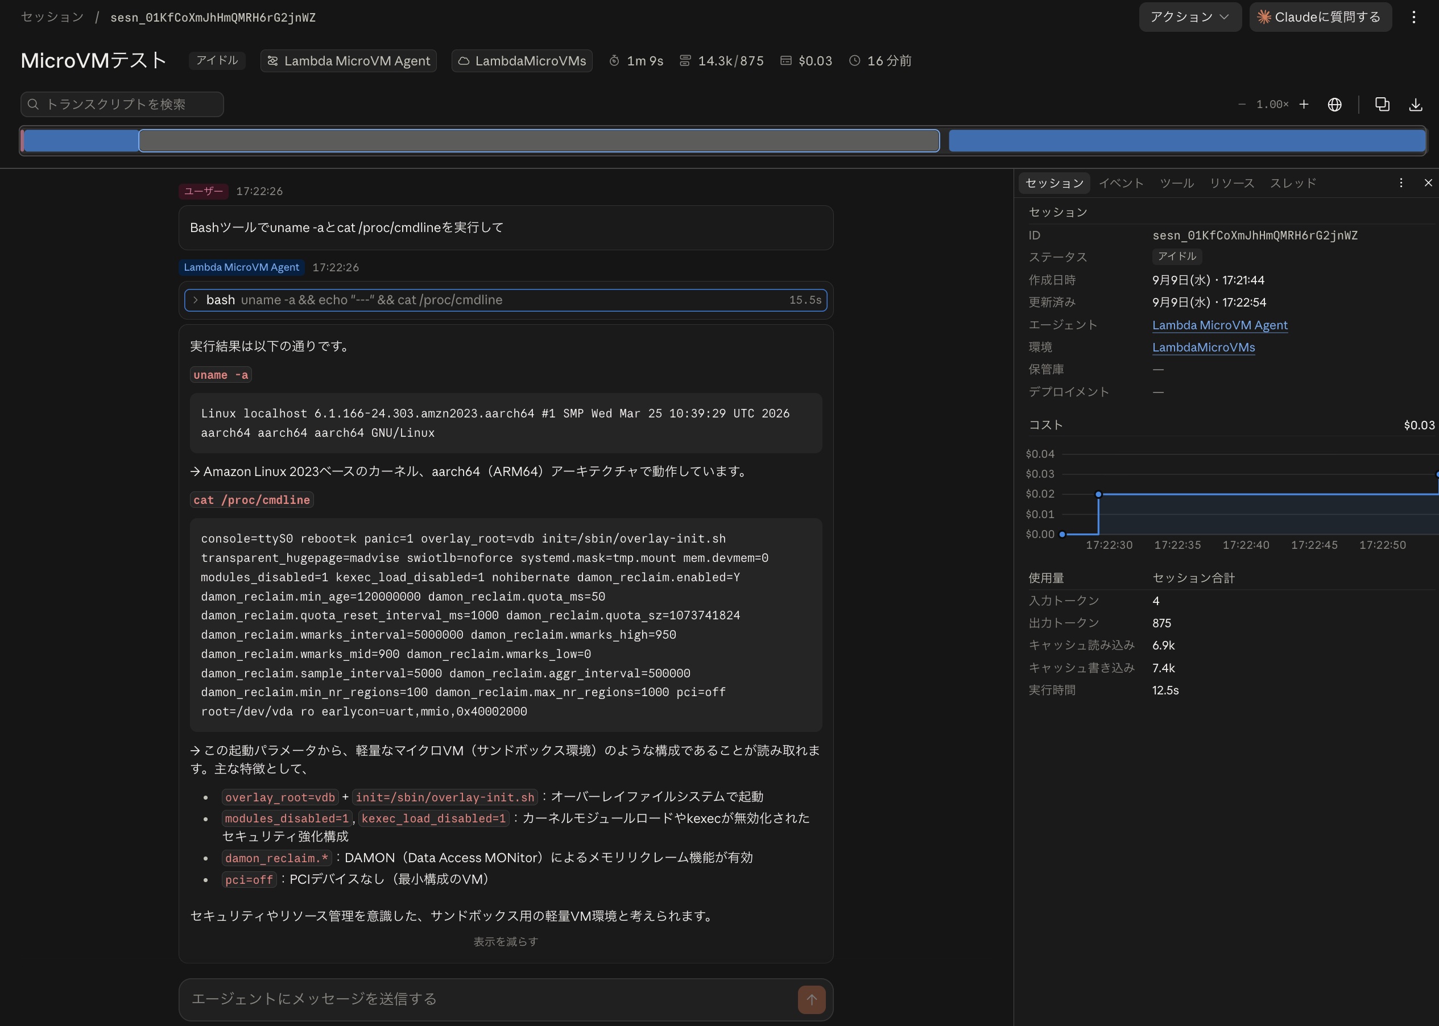The height and width of the screenshot is (1026, 1439).
Task: Zoom in with the plus icon
Action: 1304,104
